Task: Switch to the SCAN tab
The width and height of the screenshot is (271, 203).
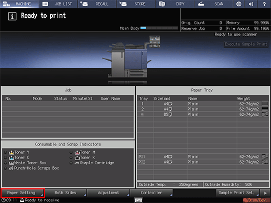Action: (x=213, y=4)
